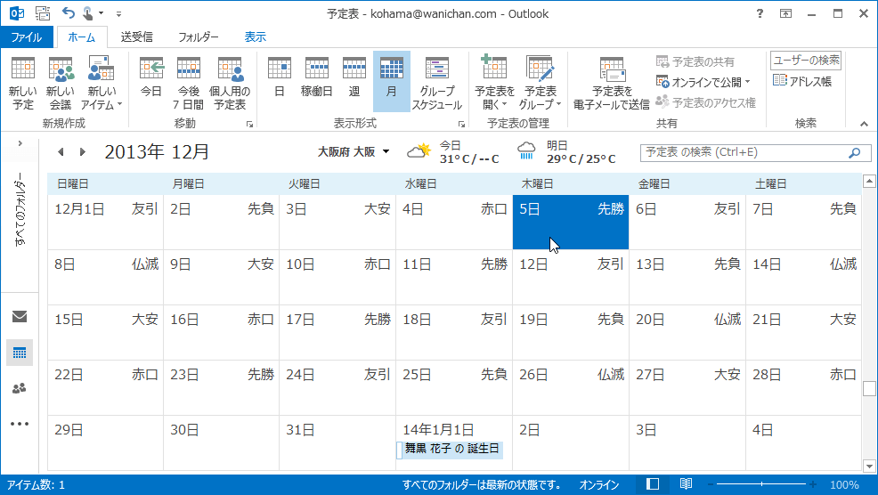This screenshot has height=495, width=878.
Task: Open the 新しいアイテム menu
Action: 102,83
